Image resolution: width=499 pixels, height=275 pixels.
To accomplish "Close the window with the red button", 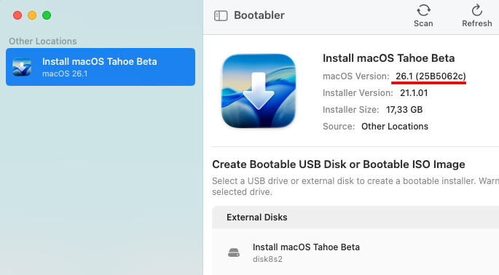I will (x=17, y=15).
